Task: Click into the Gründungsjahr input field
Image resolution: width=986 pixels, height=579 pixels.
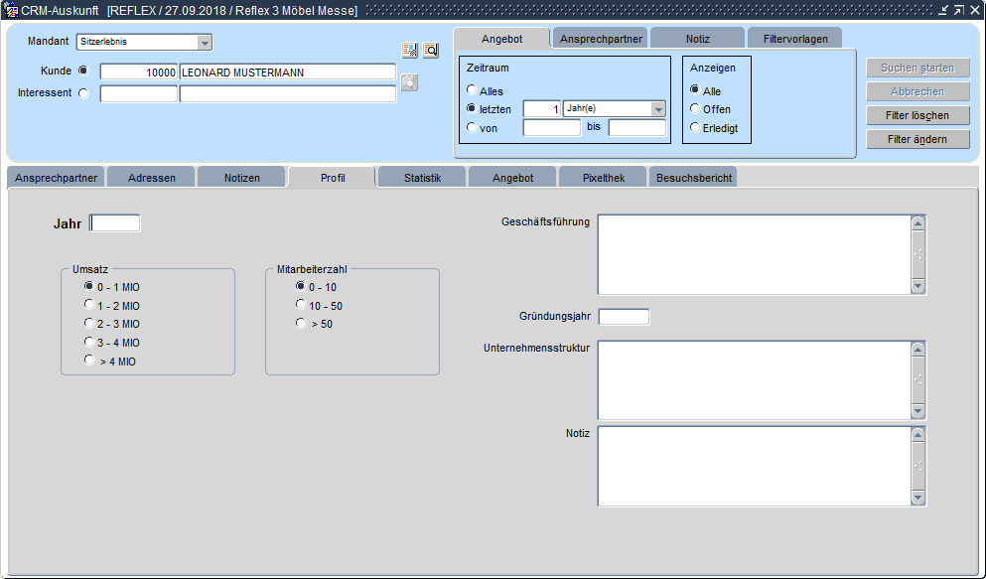Action: pyautogui.click(x=625, y=317)
